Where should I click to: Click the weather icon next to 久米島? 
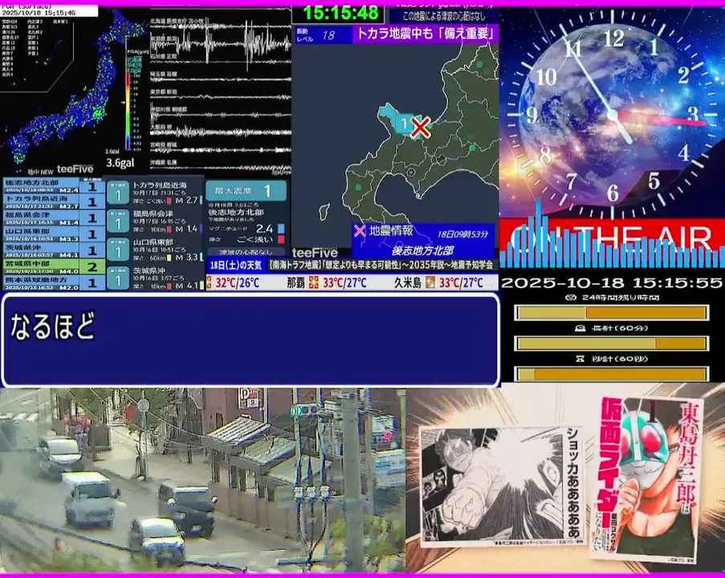click(430, 283)
